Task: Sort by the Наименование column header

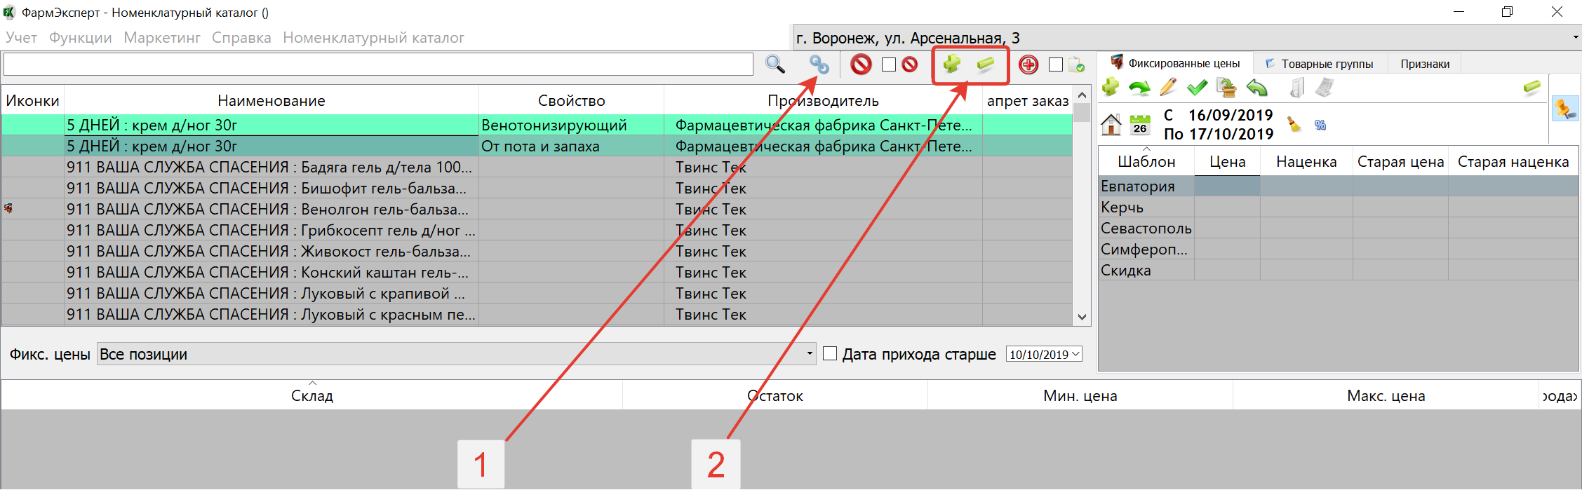Action: (271, 101)
